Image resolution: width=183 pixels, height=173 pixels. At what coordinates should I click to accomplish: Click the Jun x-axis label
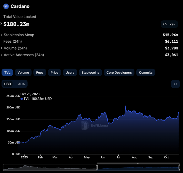click(x=103, y=157)
